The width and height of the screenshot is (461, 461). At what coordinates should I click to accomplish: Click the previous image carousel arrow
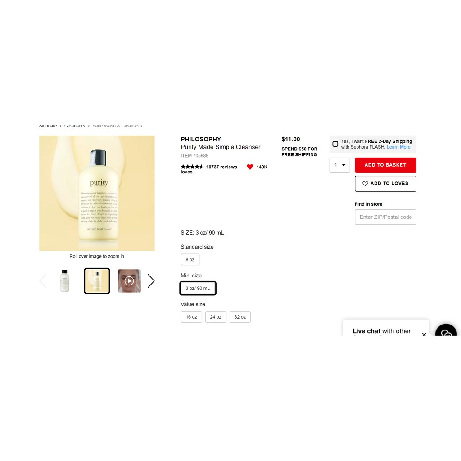43,281
